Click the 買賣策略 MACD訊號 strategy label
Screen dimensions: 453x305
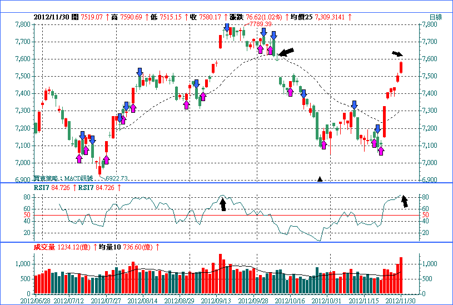coord(56,178)
